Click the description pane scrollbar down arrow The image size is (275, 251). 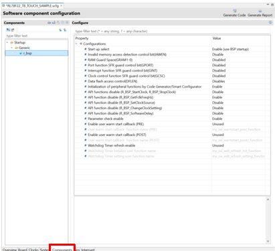click(x=268, y=241)
